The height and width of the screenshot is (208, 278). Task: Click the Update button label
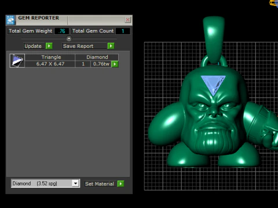click(33, 46)
